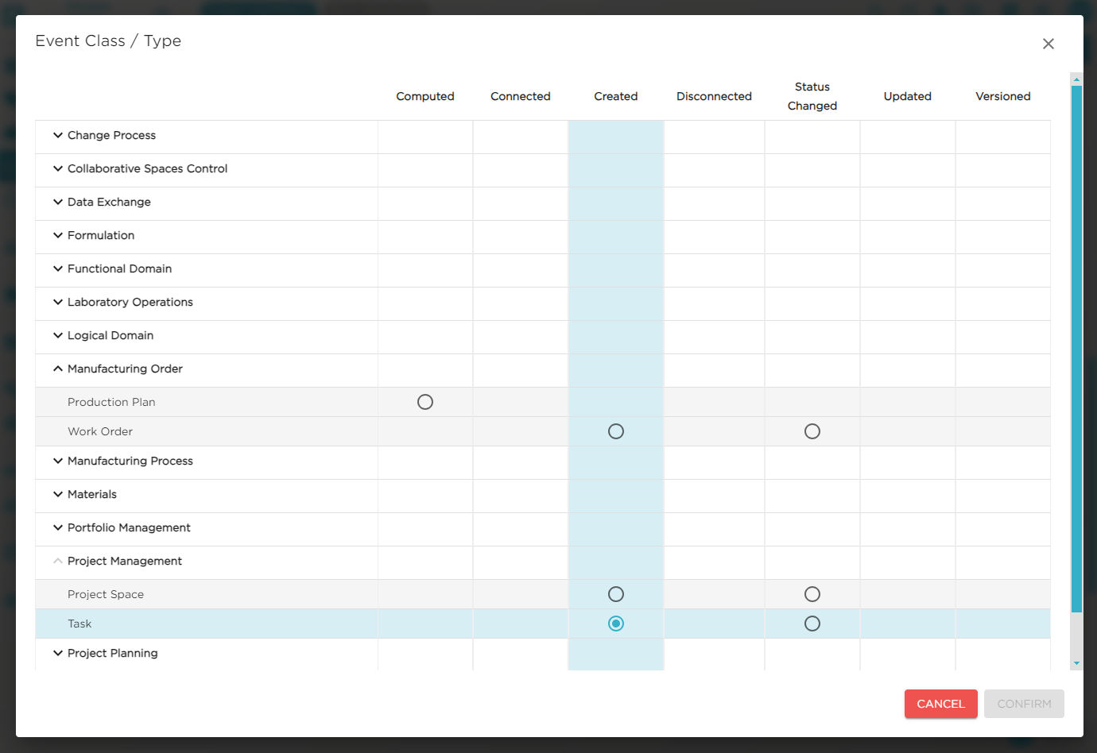Select Computed radio for Production Plan
The image size is (1097, 753).
[425, 402]
